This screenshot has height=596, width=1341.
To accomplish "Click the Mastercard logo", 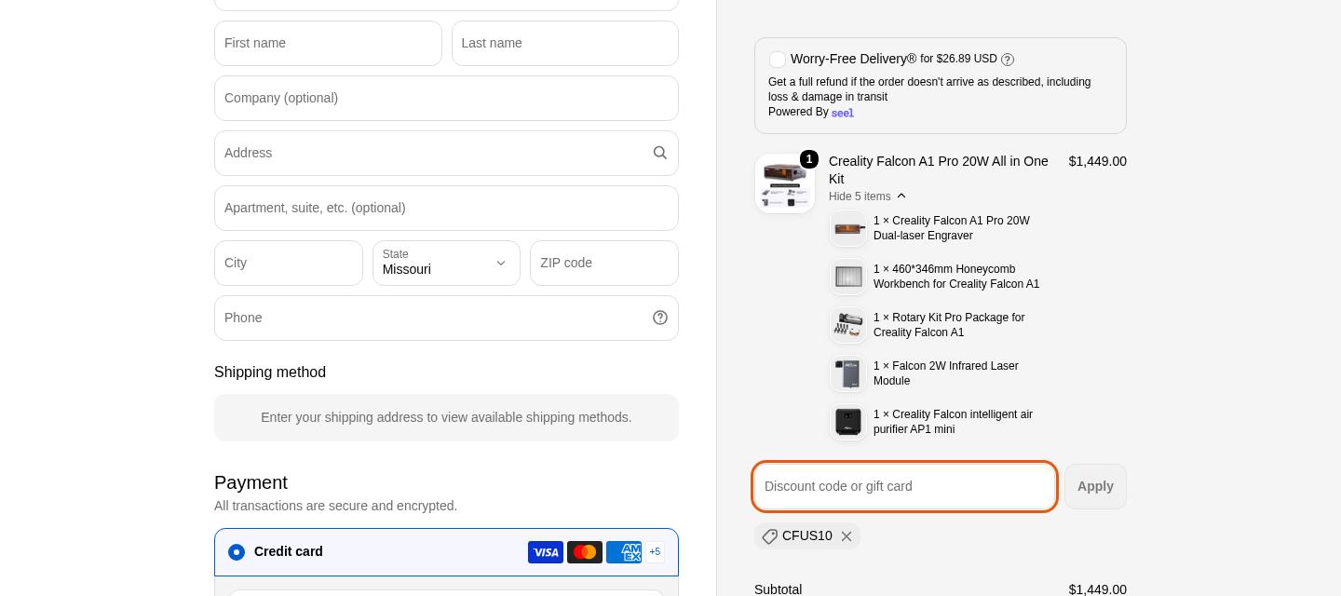I will coord(585,552).
